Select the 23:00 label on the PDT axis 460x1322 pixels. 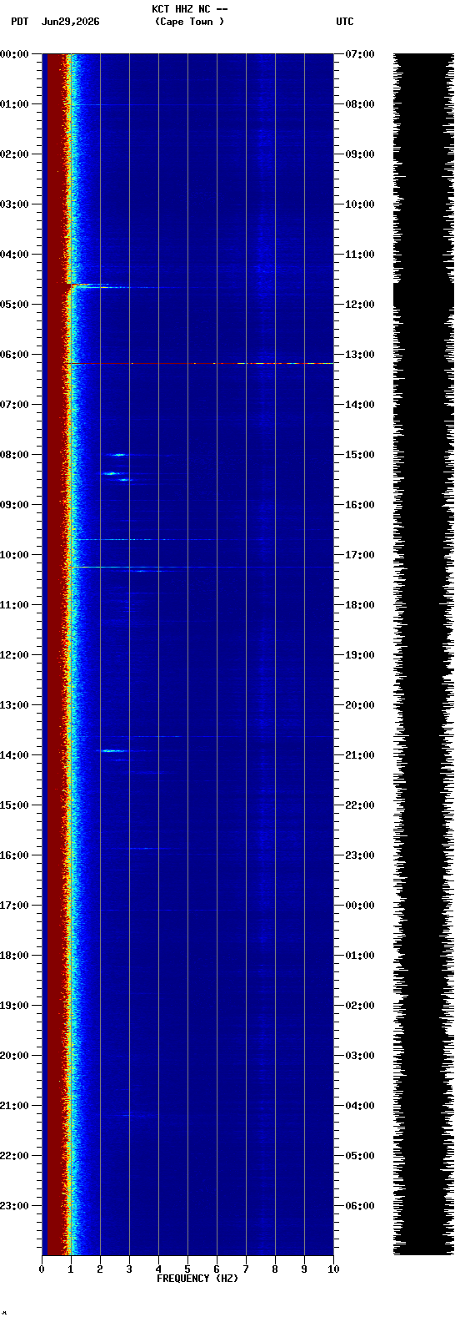tap(14, 1206)
